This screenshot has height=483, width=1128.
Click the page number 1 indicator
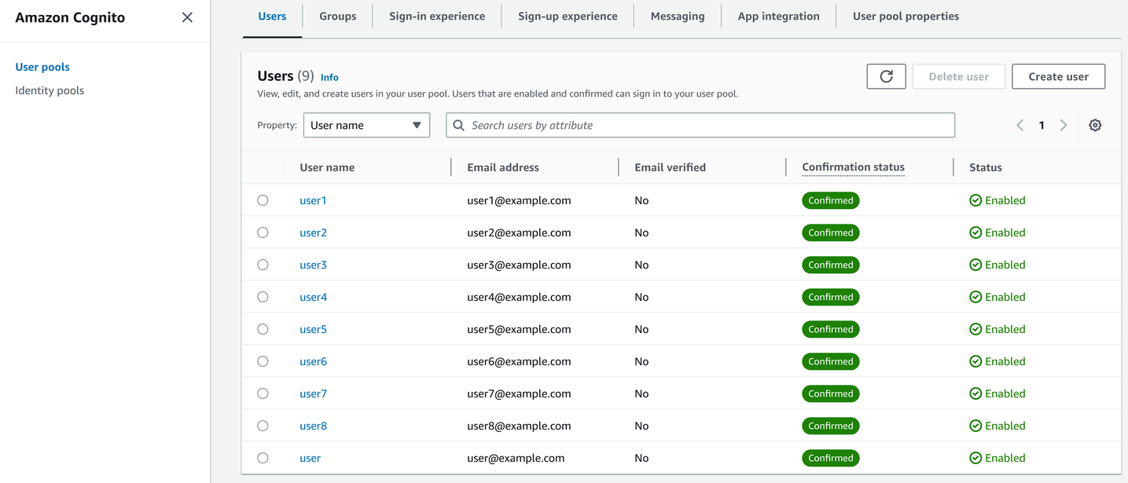click(x=1042, y=125)
